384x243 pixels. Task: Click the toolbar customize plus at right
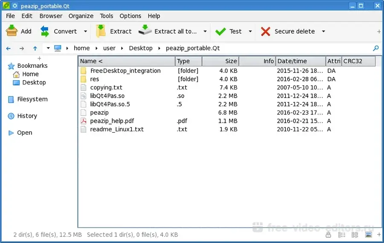tap(379, 32)
